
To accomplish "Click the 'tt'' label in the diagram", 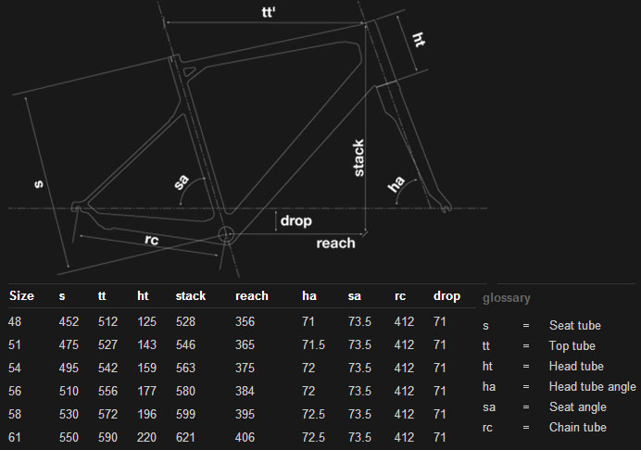I will click(266, 12).
